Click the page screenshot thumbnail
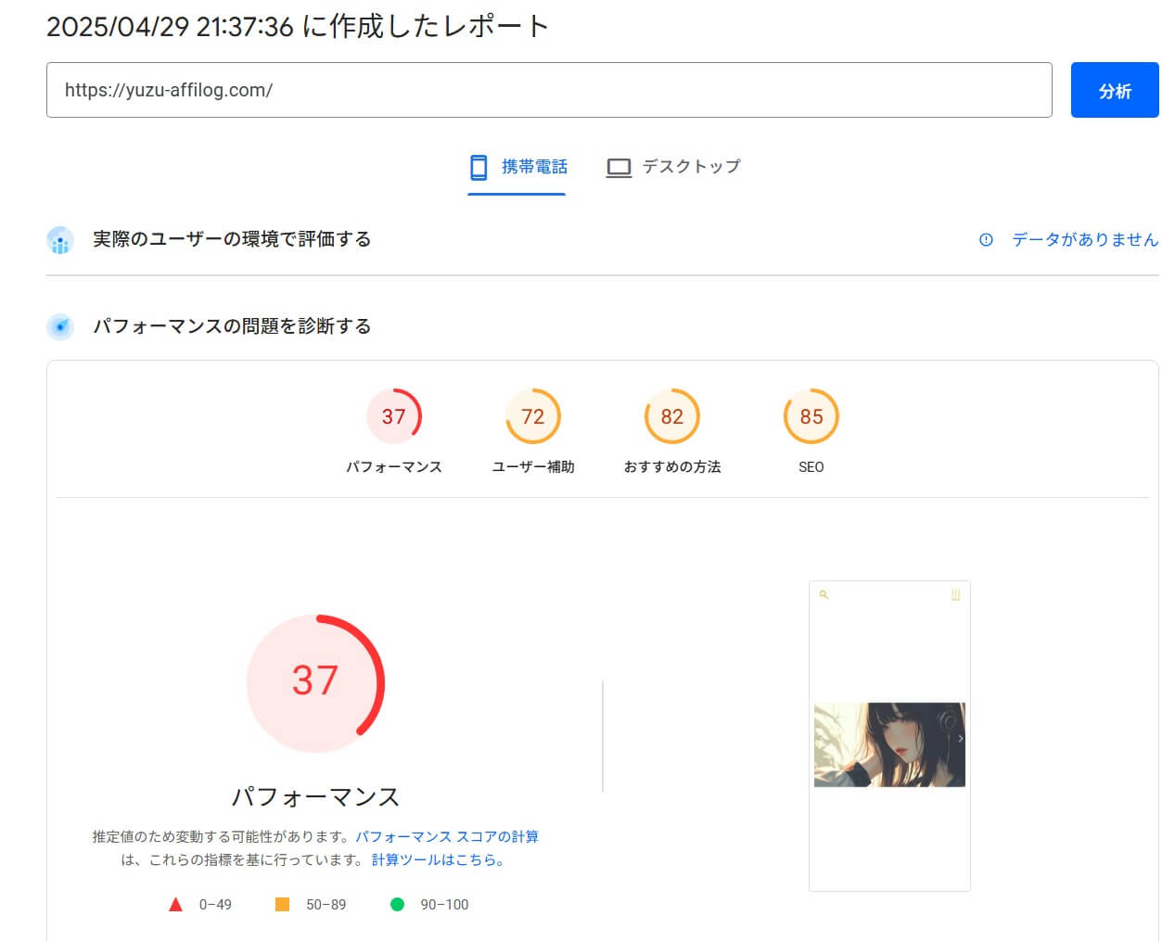 tap(889, 736)
